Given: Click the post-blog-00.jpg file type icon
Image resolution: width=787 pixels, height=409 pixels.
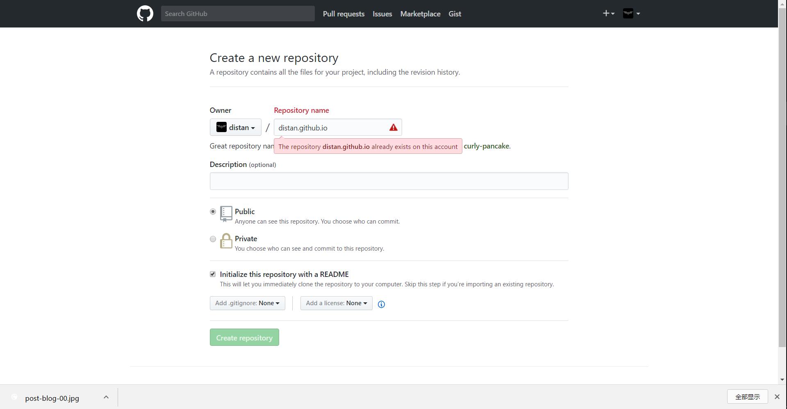Looking at the screenshot, I should 14,397.
